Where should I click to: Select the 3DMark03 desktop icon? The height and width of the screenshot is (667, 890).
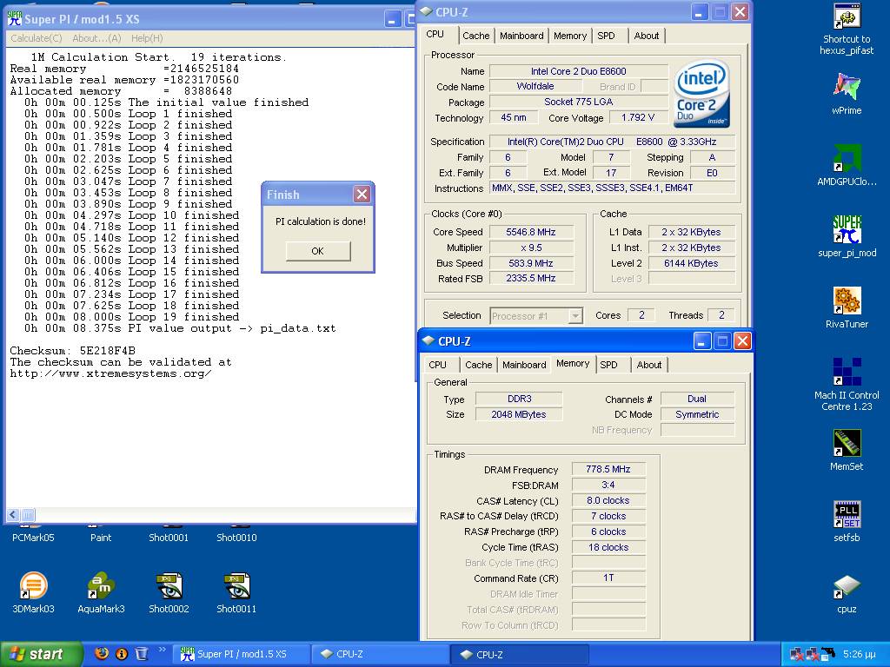[33, 586]
